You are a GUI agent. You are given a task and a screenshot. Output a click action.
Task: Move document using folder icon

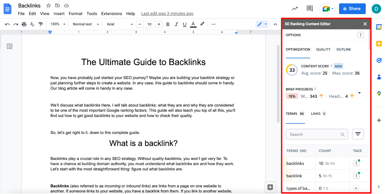pos(57,6)
